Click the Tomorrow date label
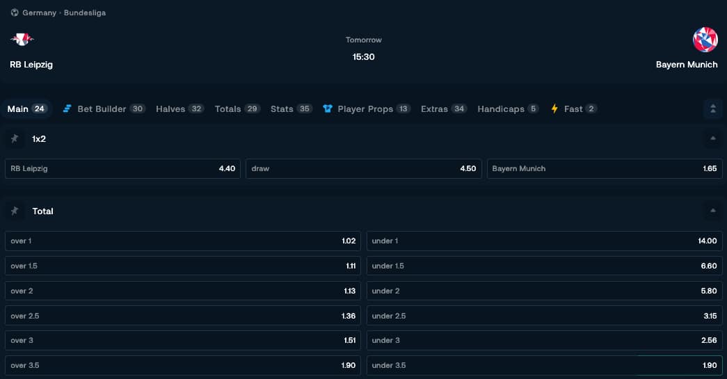This screenshot has width=727, height=379. click(363, 40)
